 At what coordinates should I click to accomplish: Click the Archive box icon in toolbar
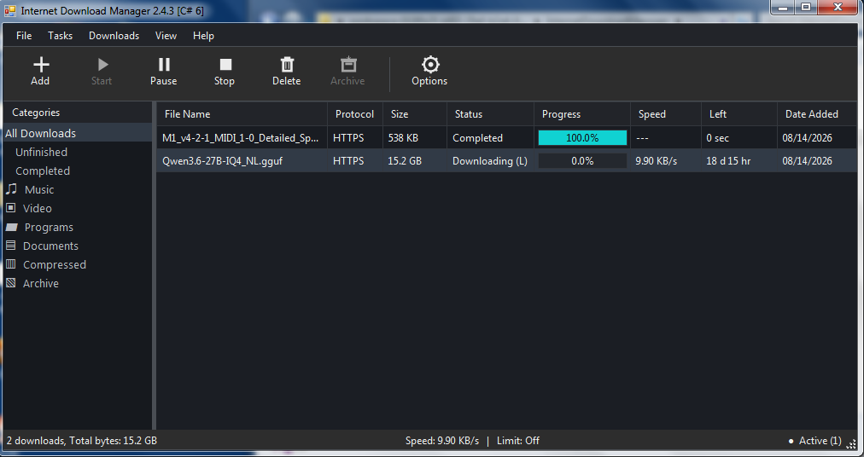click(x=348, y=65)
